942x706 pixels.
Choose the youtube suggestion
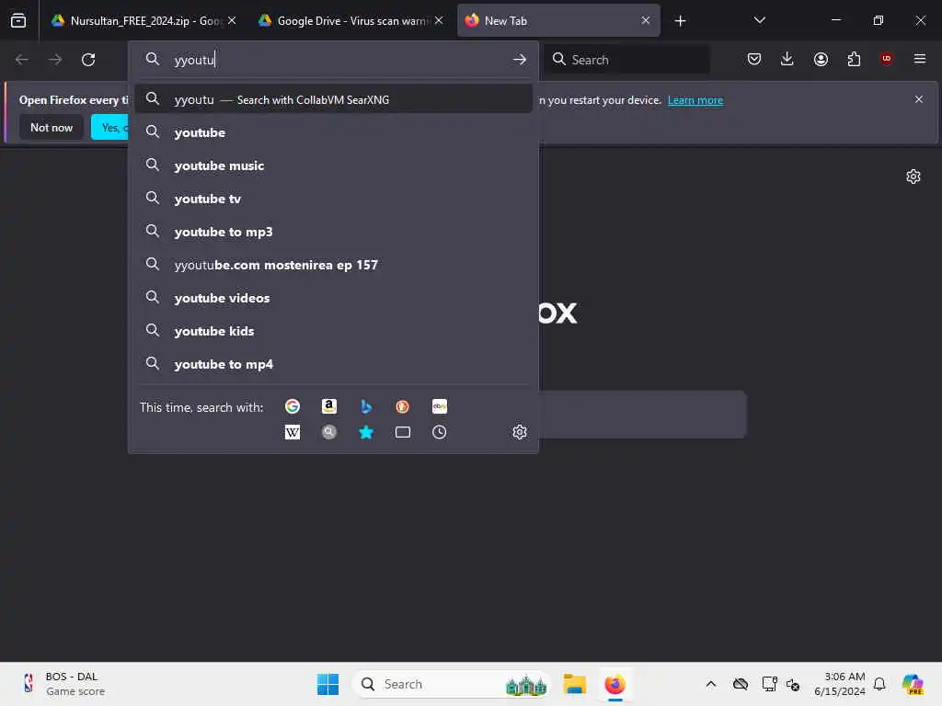[333, 132]
